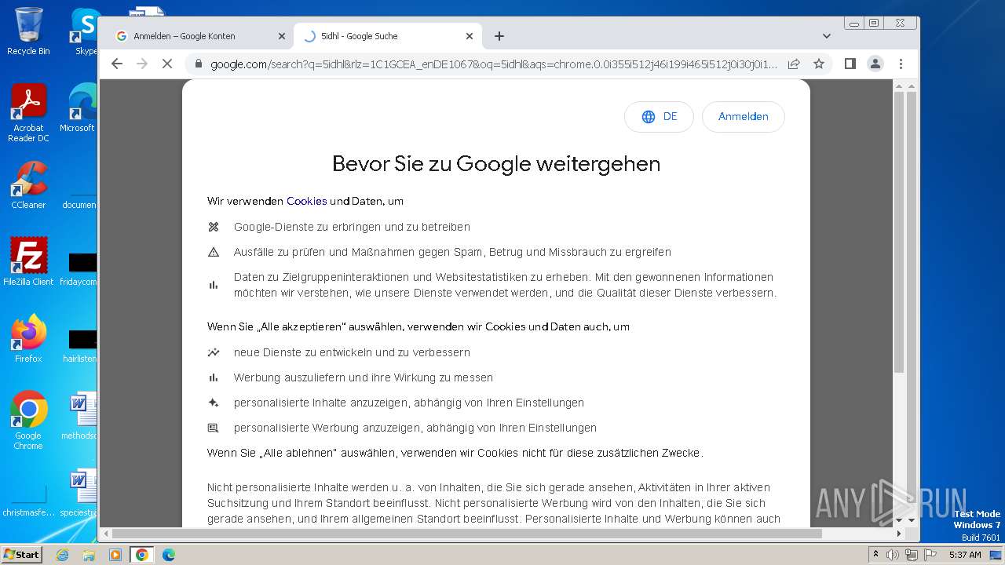
Task: Open the Cookies link in the consent text
Action: pyautogui.click(x=306, y=201)
